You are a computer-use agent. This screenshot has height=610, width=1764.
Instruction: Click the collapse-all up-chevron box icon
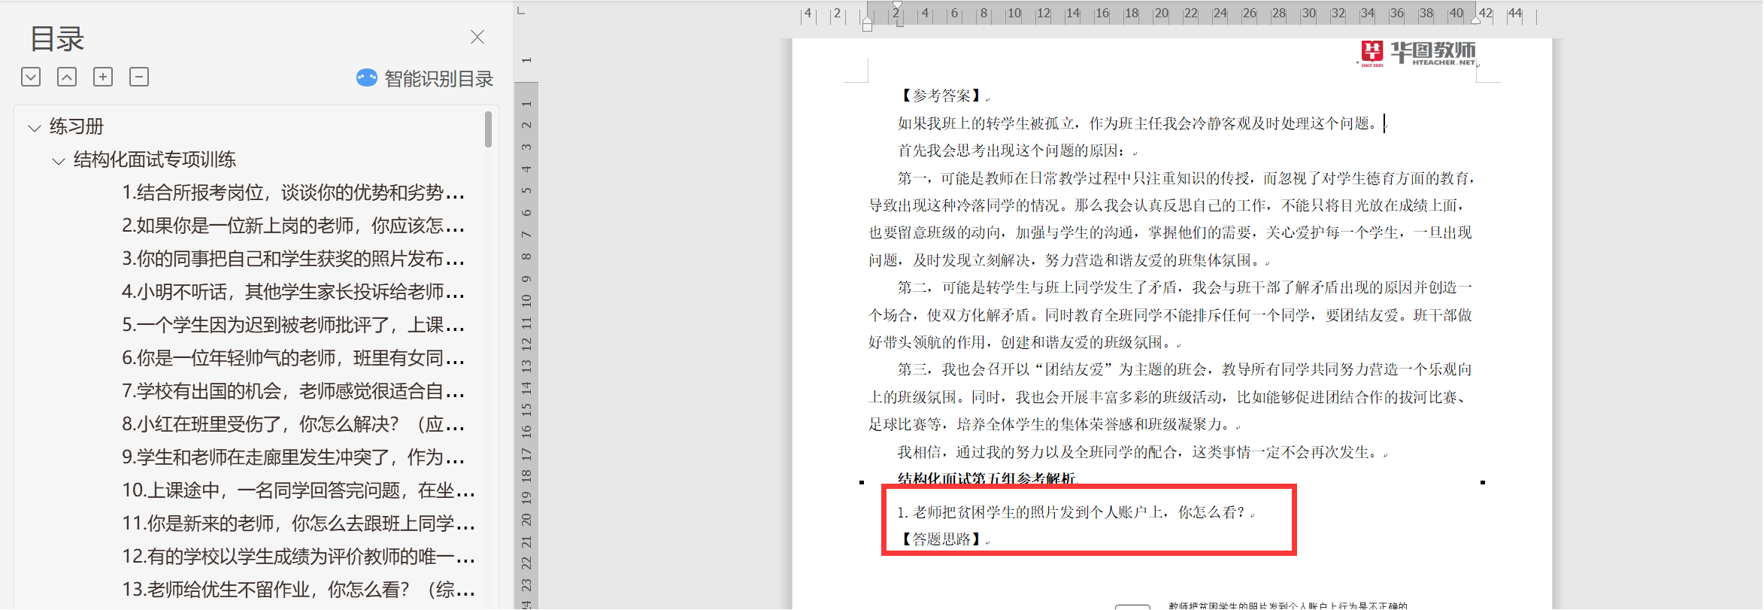(67, 77)
